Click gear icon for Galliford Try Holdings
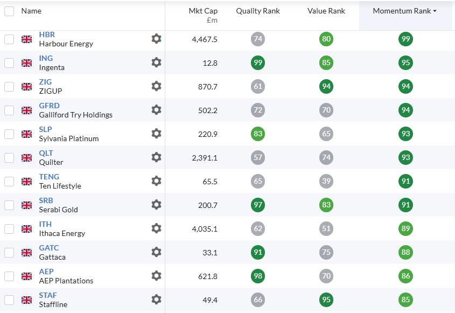 coord(156,110)
